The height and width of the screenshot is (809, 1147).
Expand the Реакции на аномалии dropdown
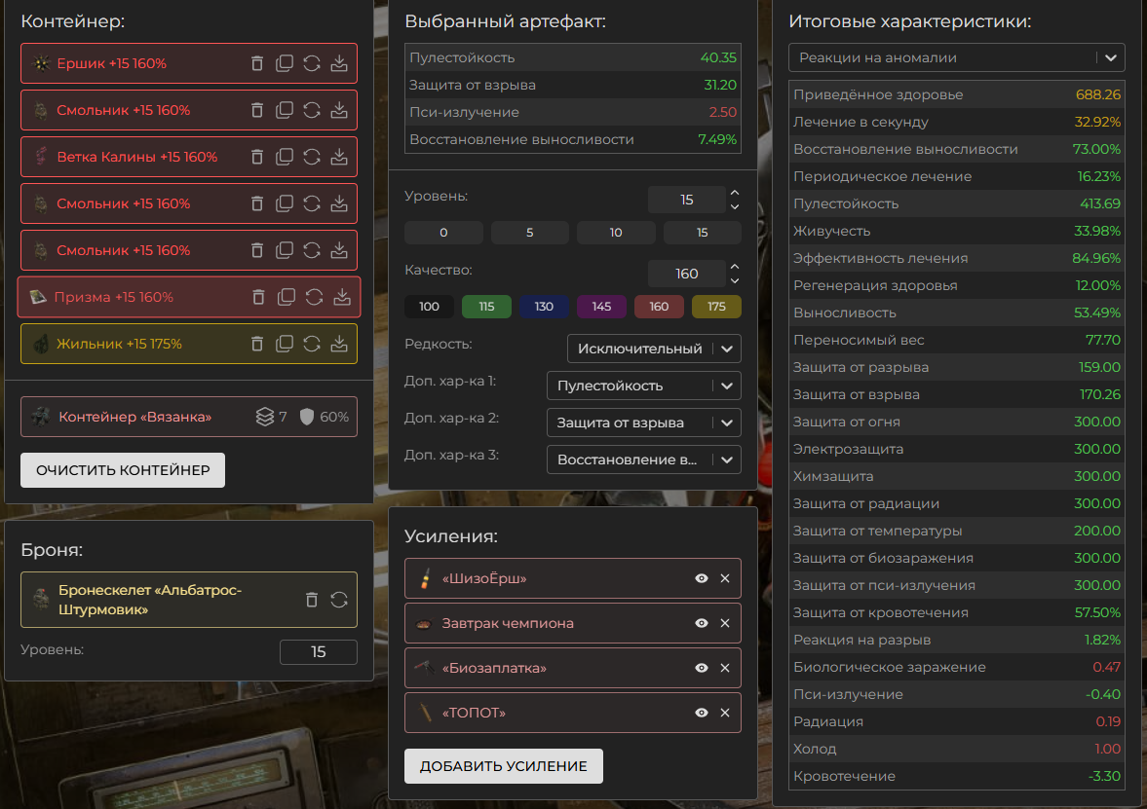956,57
